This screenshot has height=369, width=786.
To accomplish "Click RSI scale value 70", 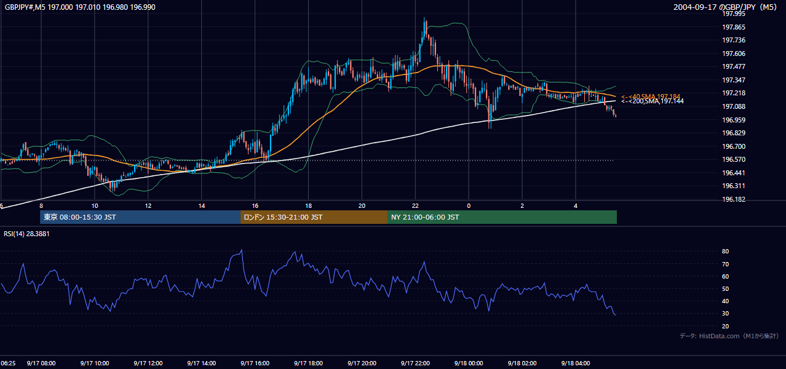I will click(x=725, y=264).
